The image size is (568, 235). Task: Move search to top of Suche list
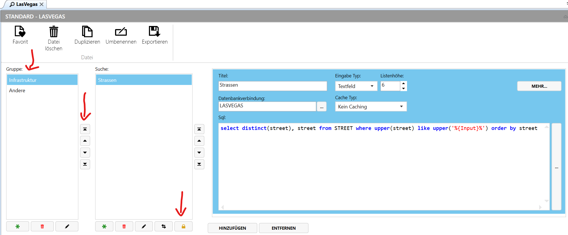(x=199, y=129)
